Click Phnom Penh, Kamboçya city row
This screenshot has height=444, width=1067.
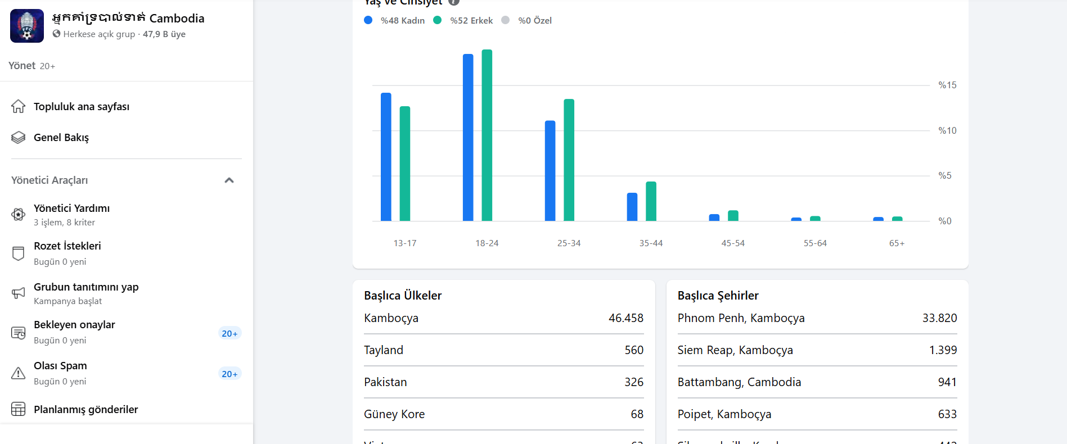(817, 318)
